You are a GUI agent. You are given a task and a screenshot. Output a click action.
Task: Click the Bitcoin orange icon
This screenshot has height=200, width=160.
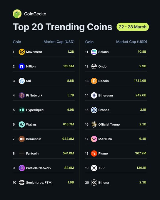(x=94, y=81)
